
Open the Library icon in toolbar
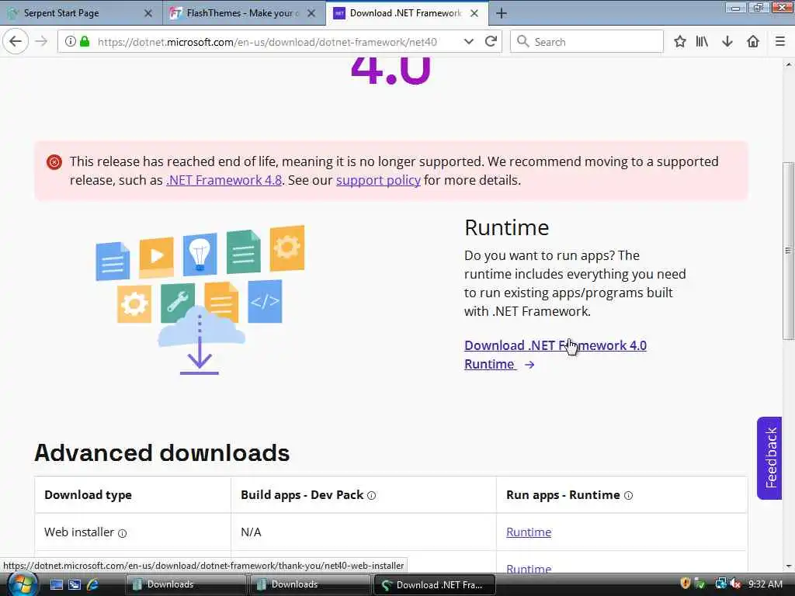[702, 42]
